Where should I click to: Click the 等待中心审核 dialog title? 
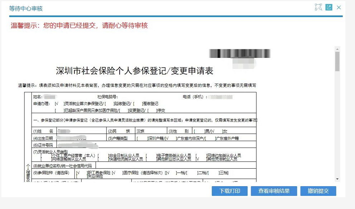(26, 9)
